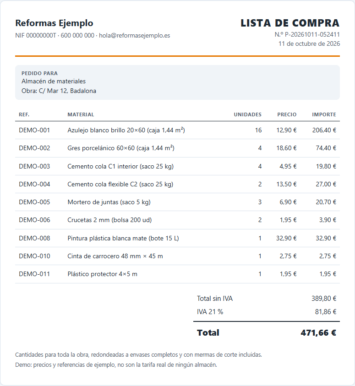Click Plástico protector 4×5 m material

pyautogui.click(x=103, y=274)
